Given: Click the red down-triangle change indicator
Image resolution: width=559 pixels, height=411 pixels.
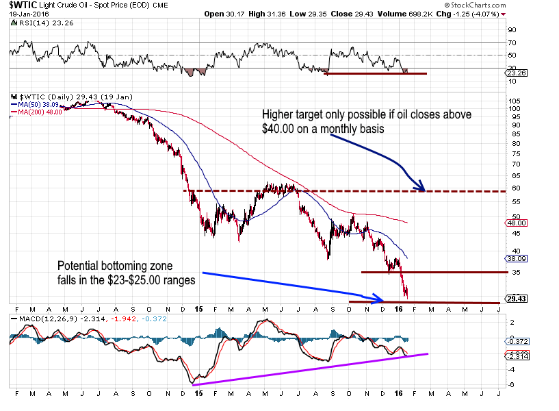Looking at the screenshot, I should click(503, 14).
